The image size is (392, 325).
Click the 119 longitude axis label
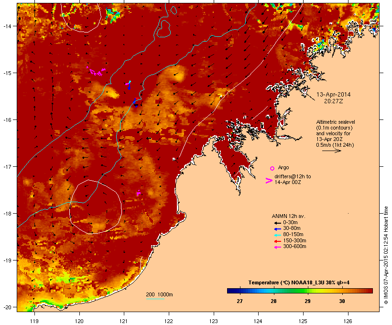34,321
